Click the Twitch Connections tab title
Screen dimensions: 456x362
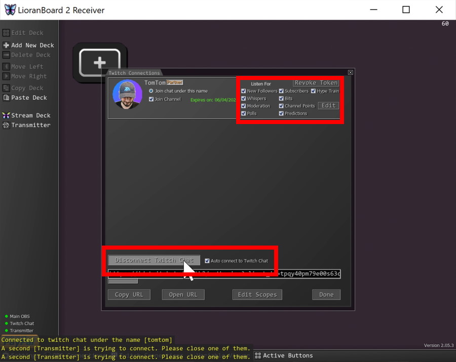[134, 73]
